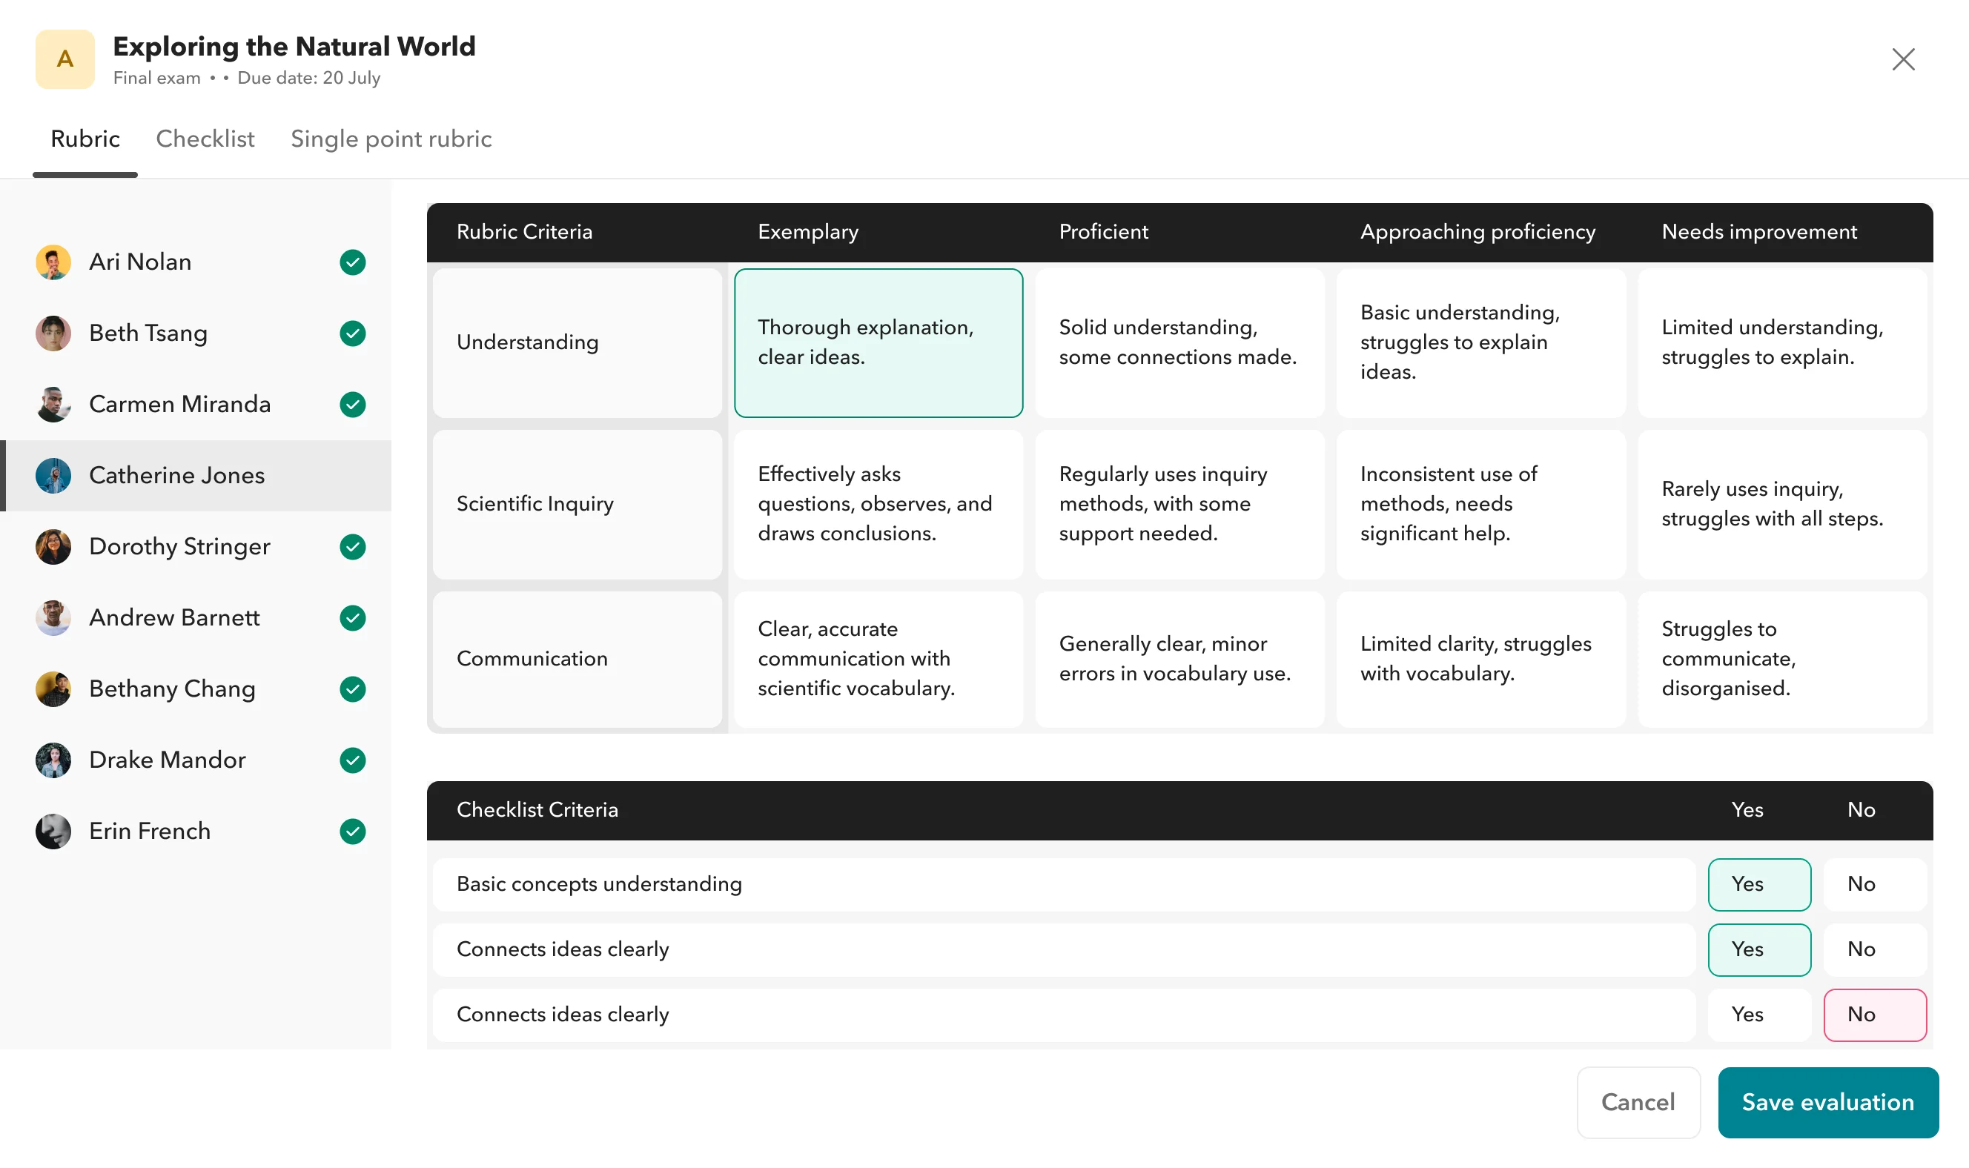Click Catherine Jones's avatar photo
The width and height of the screenshot is (1969, 1168).
(x=53, y=475)
